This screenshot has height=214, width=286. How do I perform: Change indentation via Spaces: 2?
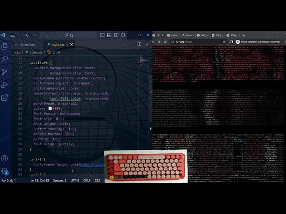pos(59,181)
